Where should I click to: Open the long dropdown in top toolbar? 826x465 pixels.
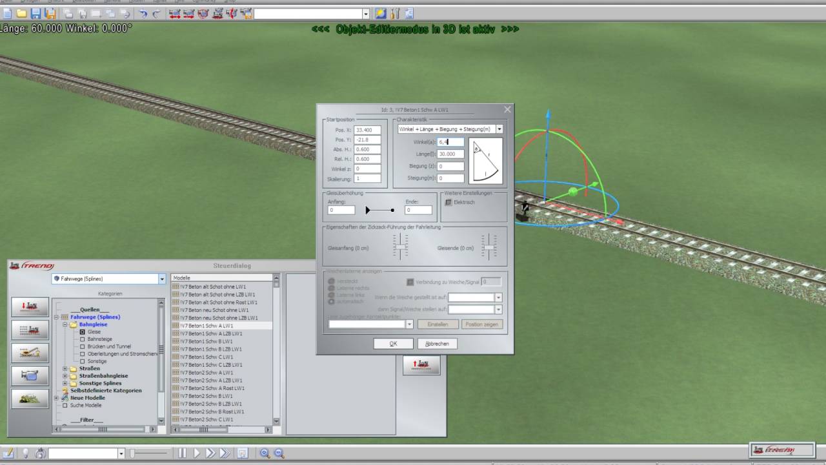click(x=365, y=14)
